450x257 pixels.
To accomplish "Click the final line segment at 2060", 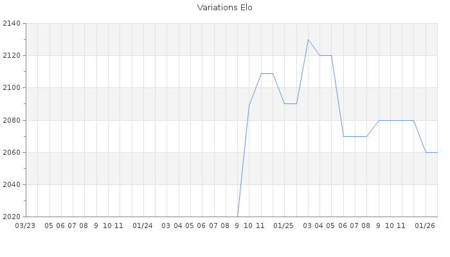I will point(431,152).
